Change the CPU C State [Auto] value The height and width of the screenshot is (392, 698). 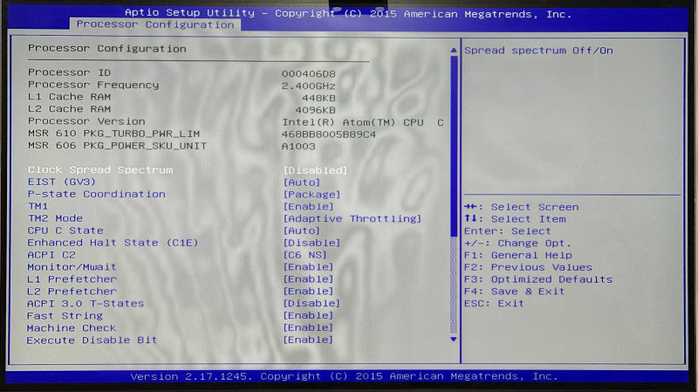[301, 230]
